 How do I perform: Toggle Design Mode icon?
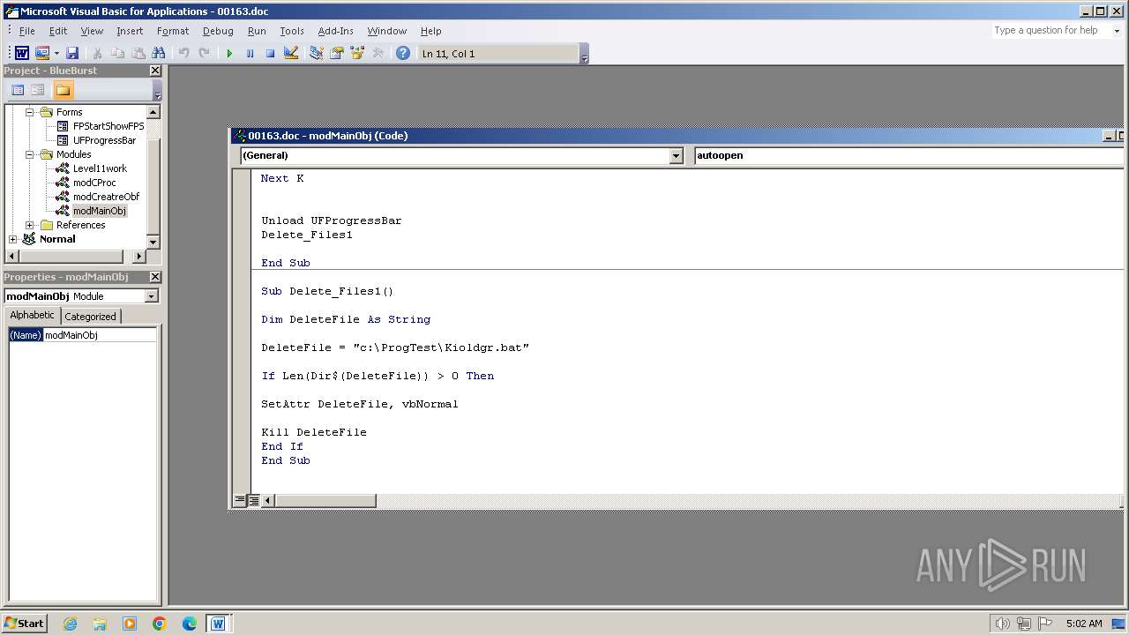click(x=291, y=54)
